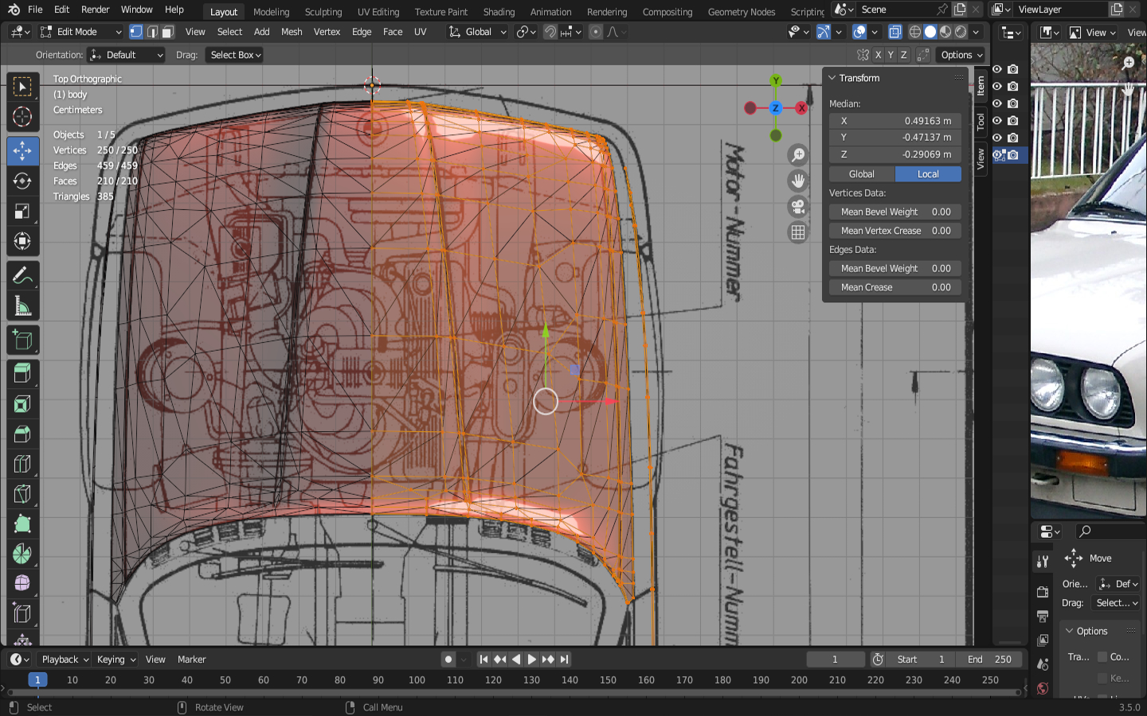Choose the Annotate tool

(x=22, y=275)
